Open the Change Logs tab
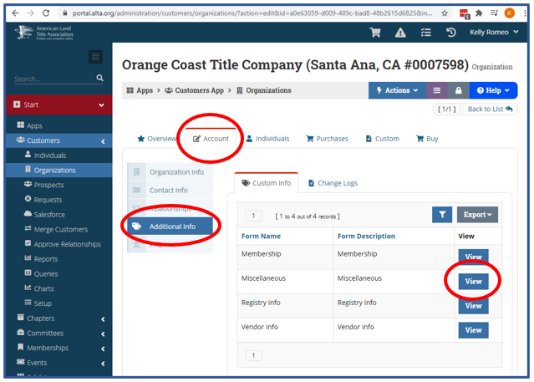The width and height of the screenshot is (534, 382). [333, 183]
